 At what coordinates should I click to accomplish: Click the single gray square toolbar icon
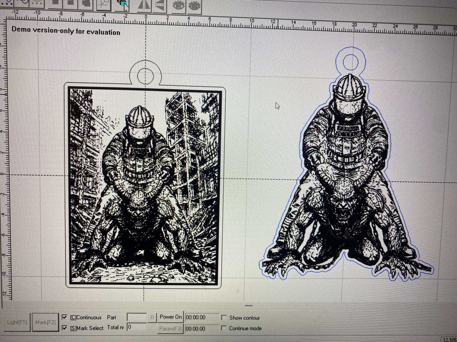56,4
